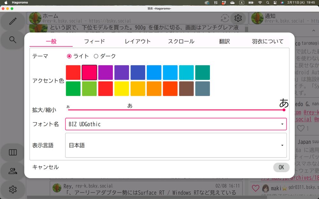
Task: Click キャンセル to dismiss settings
Action: 46,167
